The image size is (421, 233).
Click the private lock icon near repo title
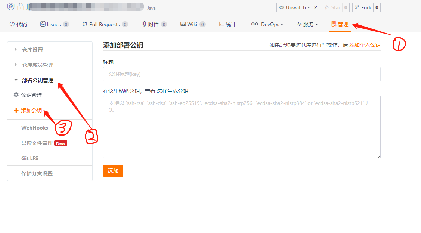21,7
